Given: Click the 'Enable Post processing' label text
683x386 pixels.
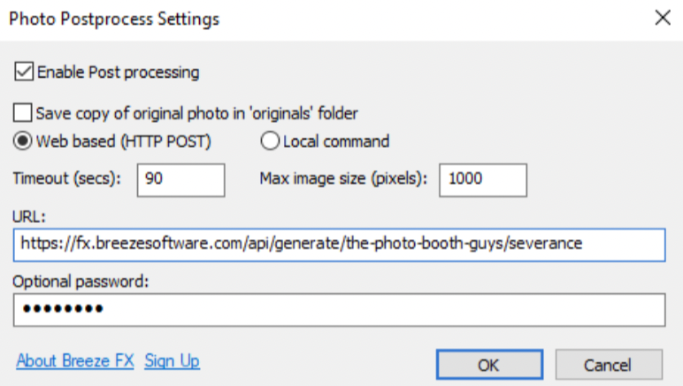Looking at the screenshot, I should pyautogui.click(x=119, y=72).
